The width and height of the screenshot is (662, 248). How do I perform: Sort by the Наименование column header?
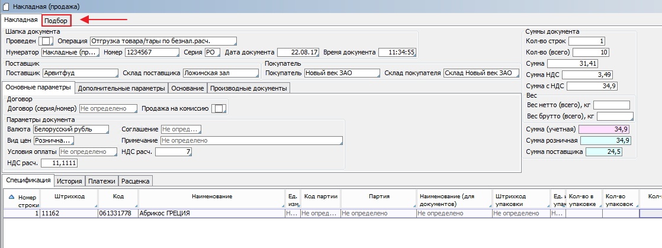click(x=211, y=197)
